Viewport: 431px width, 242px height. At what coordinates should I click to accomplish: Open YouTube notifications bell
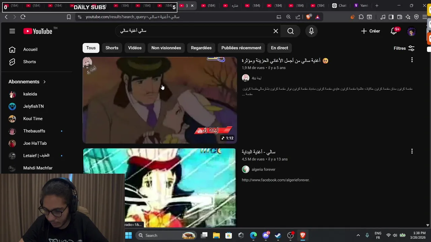coord(394,31)
